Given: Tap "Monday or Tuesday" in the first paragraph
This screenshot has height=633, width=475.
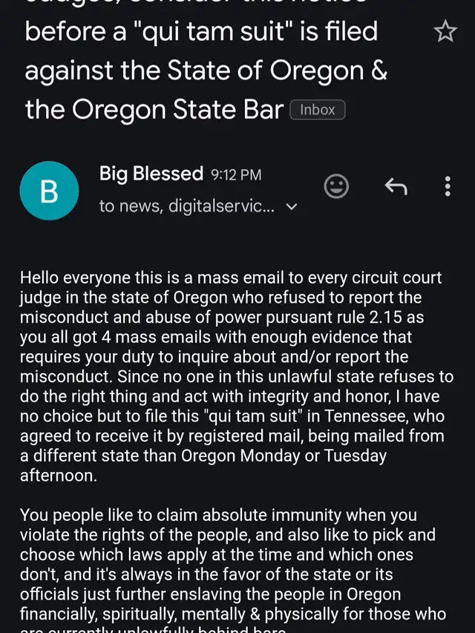Looking at the screenshot, I should (313, 456).
